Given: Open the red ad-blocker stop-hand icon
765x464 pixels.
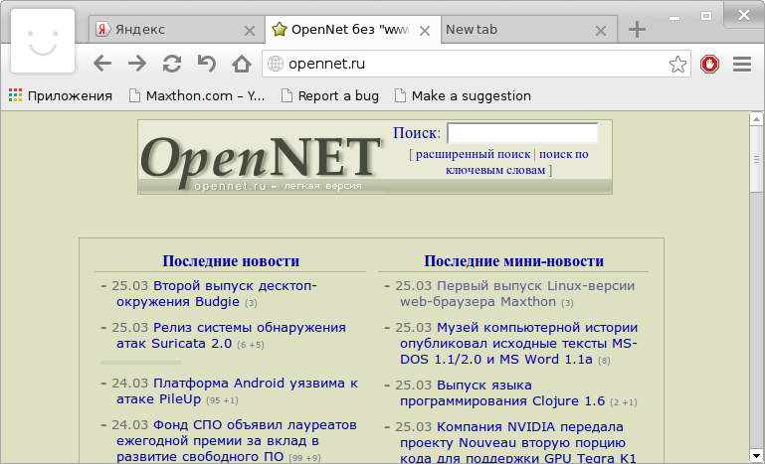Looking at the screenshot, I should pos(709,64).
